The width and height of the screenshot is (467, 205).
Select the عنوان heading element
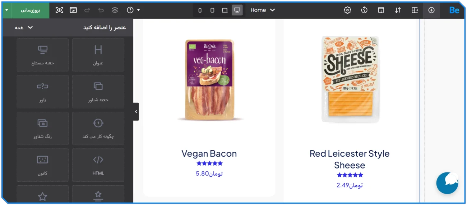98,55
